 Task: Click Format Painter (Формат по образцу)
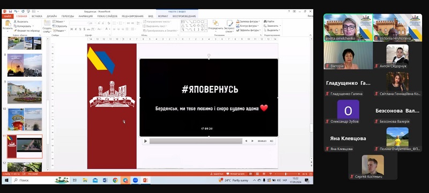pos(26,31)
